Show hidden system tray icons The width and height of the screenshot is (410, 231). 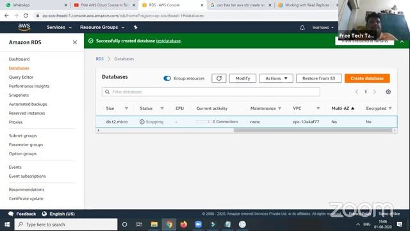pos(357,225)
